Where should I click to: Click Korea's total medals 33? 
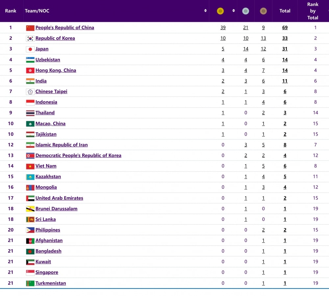pyautogui.click(x=285, y=38)
